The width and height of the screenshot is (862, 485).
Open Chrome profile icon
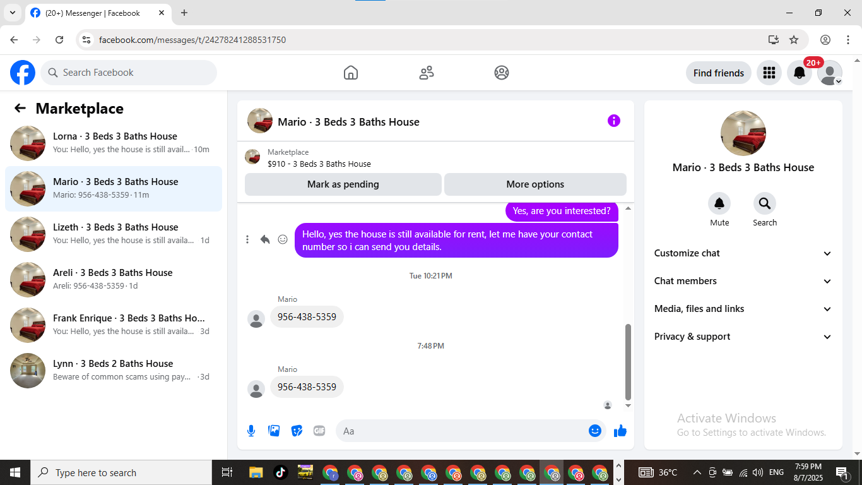[x=825, y=40]
